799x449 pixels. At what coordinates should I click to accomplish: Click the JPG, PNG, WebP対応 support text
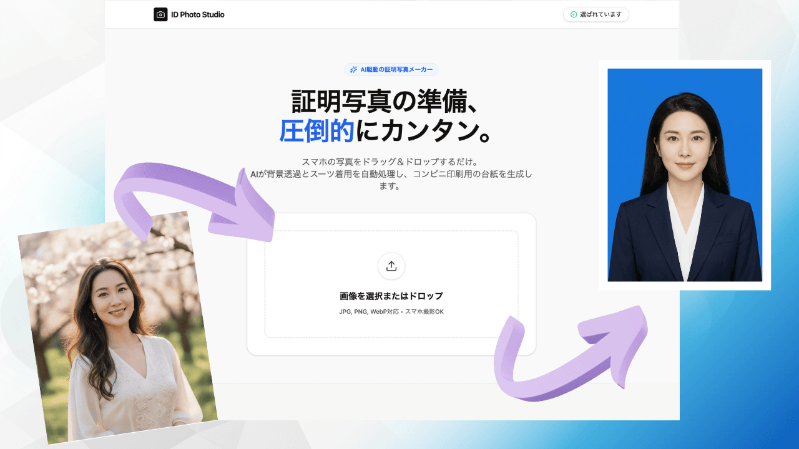click(x=391, y=311)
